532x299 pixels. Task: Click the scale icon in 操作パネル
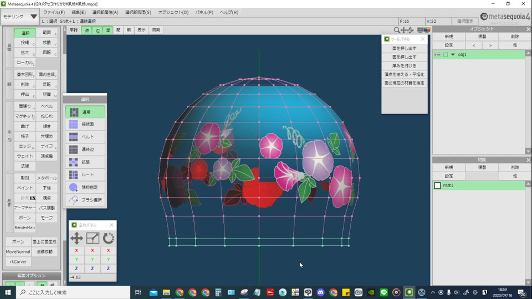93,238
